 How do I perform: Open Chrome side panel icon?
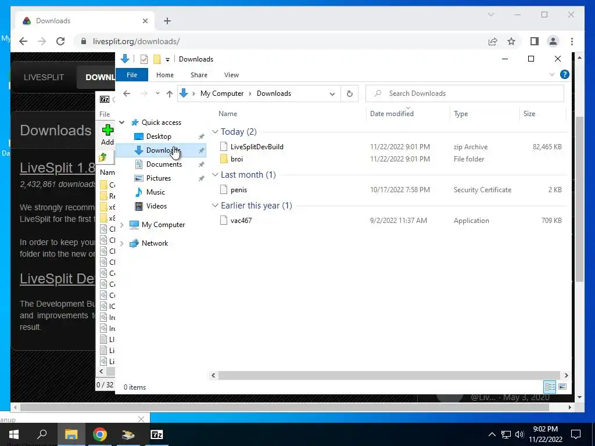click(535, 41)
